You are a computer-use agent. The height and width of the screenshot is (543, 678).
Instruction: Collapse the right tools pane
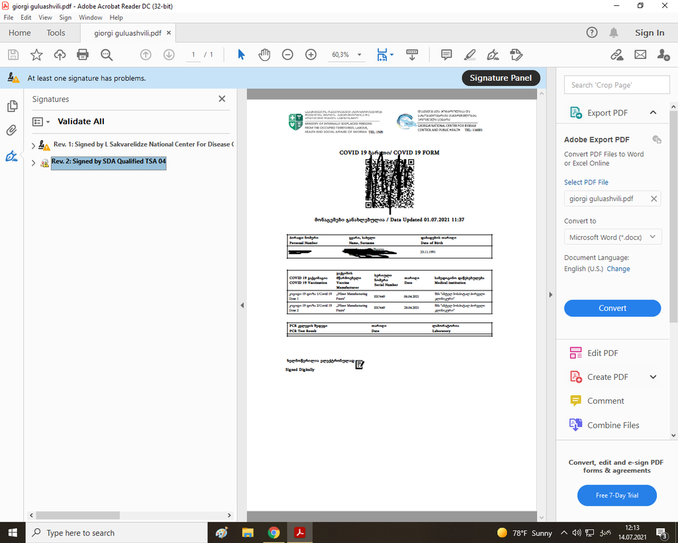coord(550,295)
